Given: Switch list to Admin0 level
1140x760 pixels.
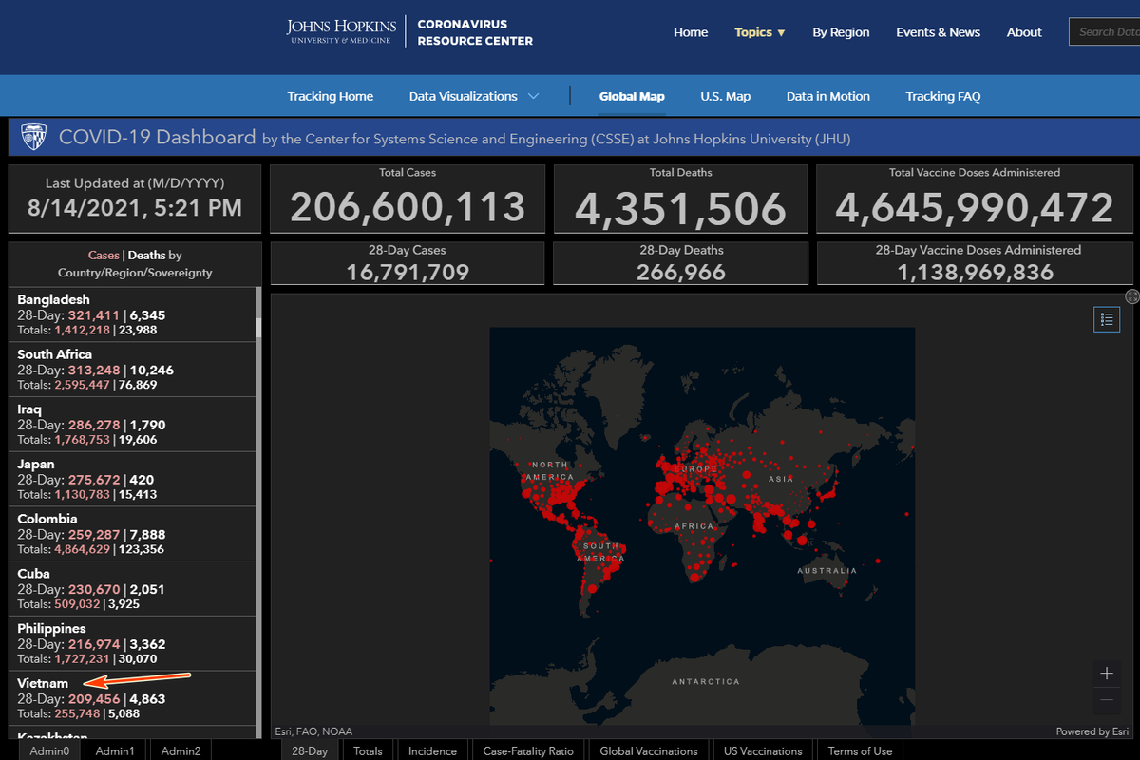Looking at the screenshot, I should (48, 750).
